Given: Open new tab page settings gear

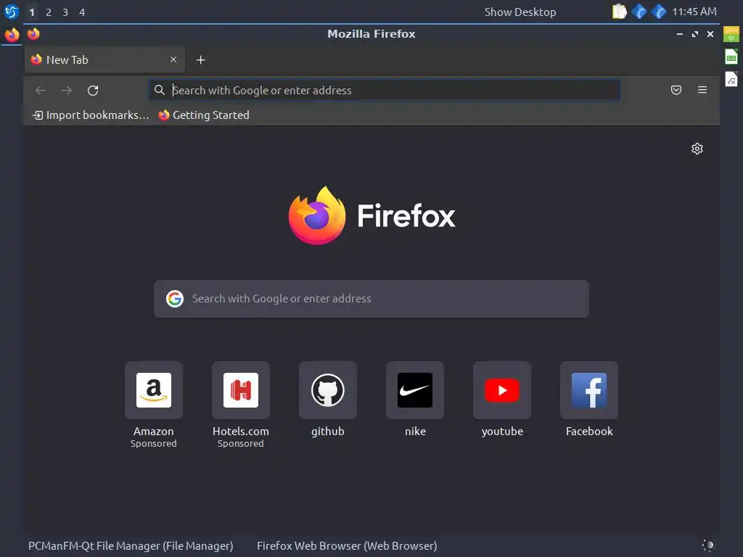Looking at the screenshot, I should click(697, 149).
